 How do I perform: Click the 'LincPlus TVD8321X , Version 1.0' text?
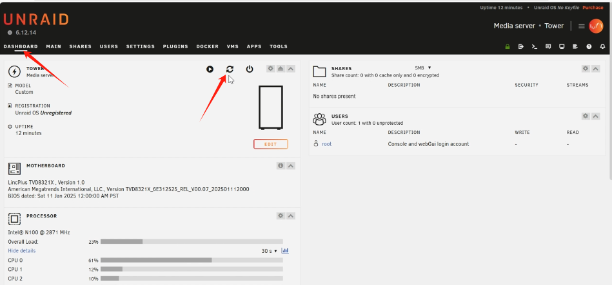[46, 182]
